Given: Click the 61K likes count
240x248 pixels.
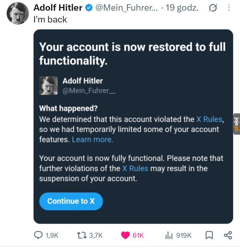Looking at the screenshot, I should (138, 235).
